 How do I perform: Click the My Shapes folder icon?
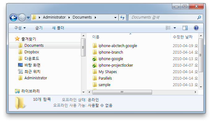pyautogui.click(x=95, y=72)
